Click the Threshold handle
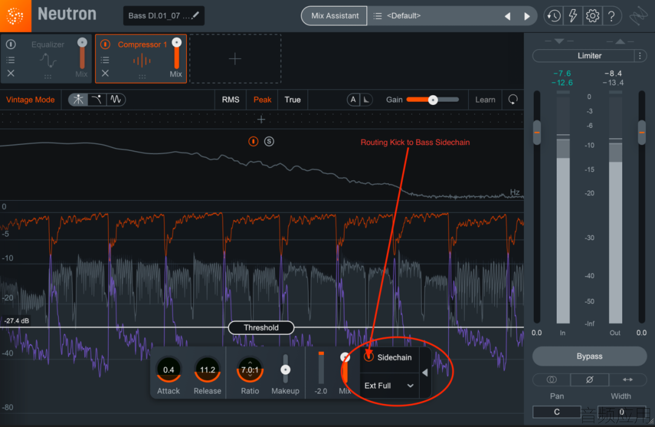655x427 pixels. tap(261, 328)
